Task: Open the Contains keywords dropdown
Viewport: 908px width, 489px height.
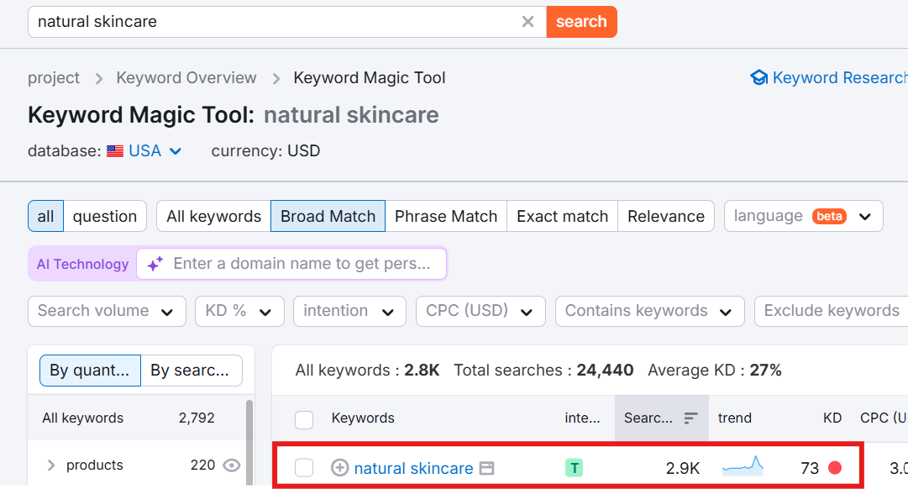Action: tap(650, 311)
